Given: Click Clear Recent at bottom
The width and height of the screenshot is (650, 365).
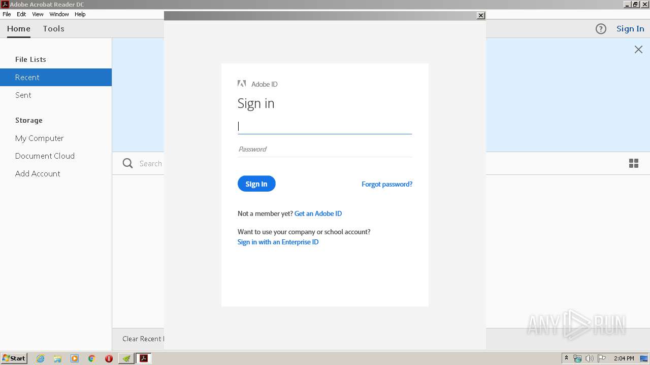Looking at the screenshot, I should click(143, 339).
